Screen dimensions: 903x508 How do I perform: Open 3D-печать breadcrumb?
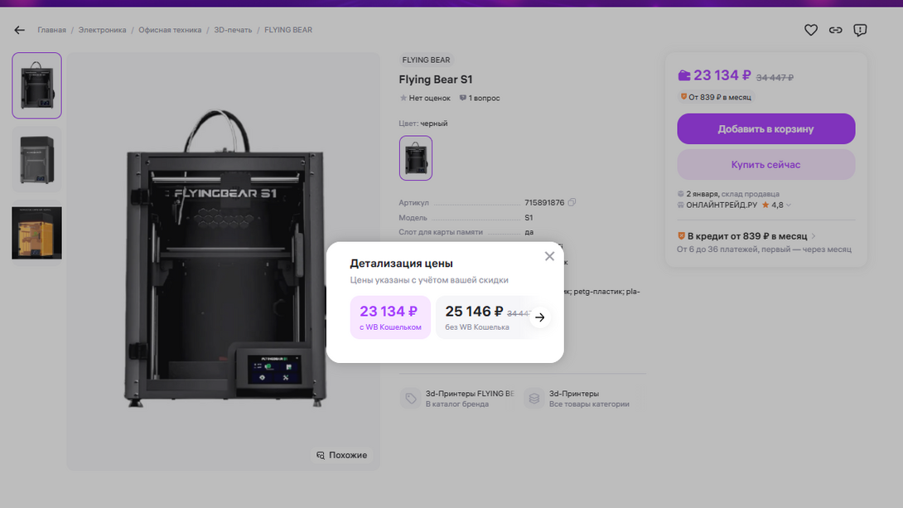pyautogui.click(x=233, y=30)
